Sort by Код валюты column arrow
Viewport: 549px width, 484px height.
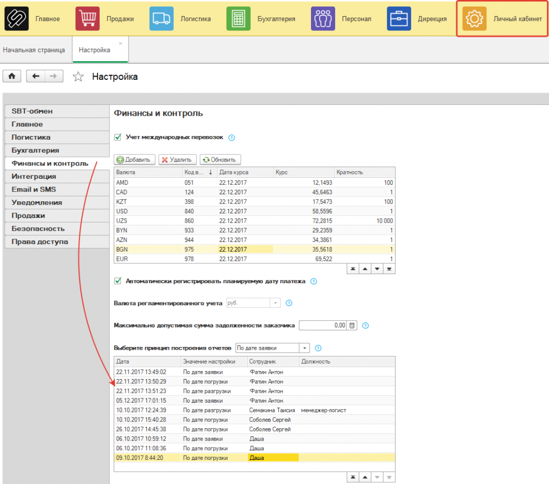point(210,172)
